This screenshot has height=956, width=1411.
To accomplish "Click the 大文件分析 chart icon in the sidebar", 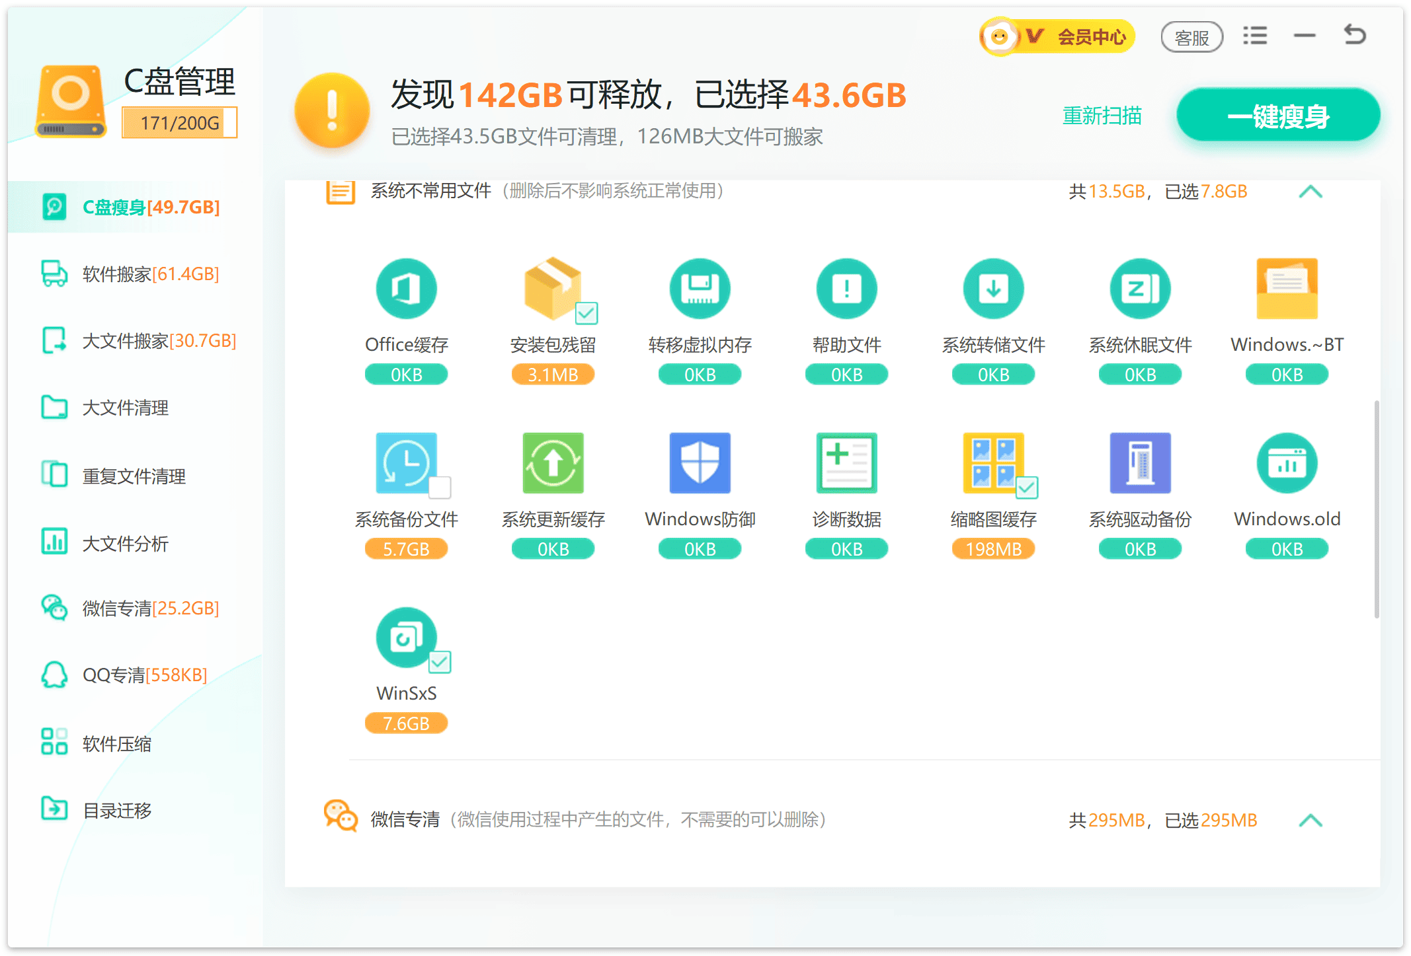I will pyautogui.click(x=54, y=541).
